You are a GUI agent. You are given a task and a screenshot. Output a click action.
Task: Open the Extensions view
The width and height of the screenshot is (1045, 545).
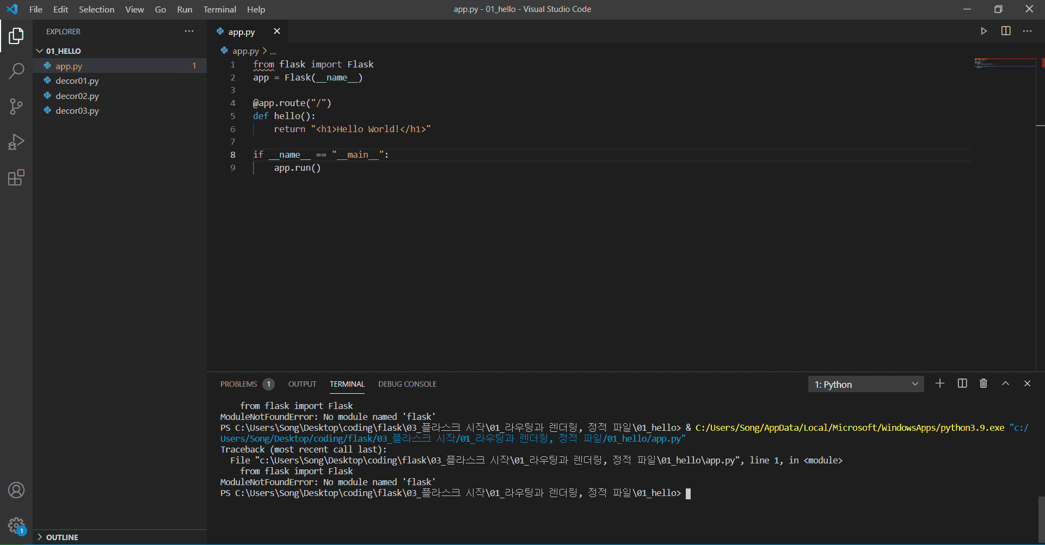coord(16,178)
